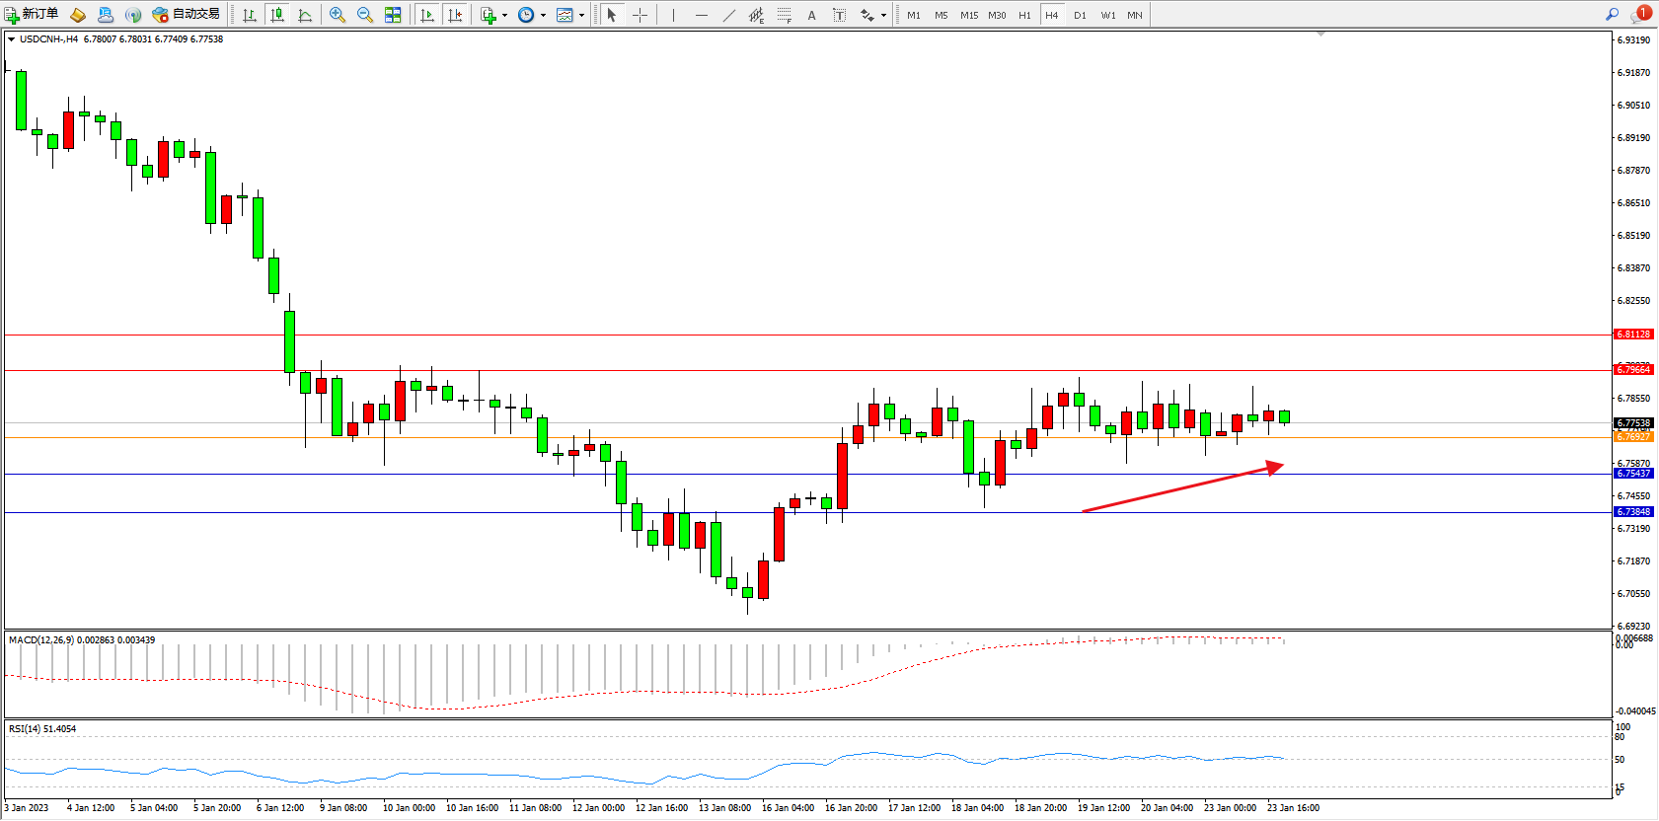Switch chart to bar chart mode
Image resolution: width=1659 pixels, height=821 pixels.
click(x=250, y=15)
